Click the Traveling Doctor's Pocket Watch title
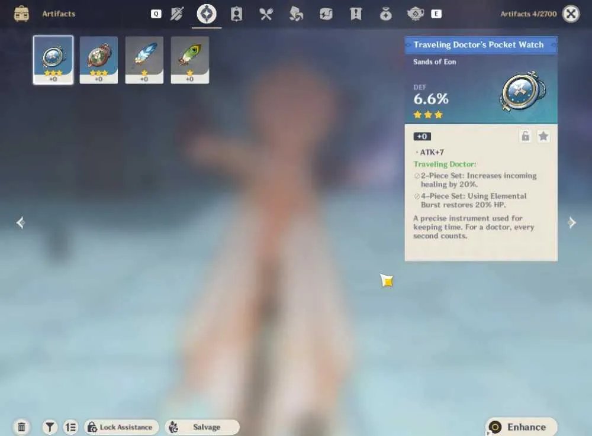 (x=478, y=45)
